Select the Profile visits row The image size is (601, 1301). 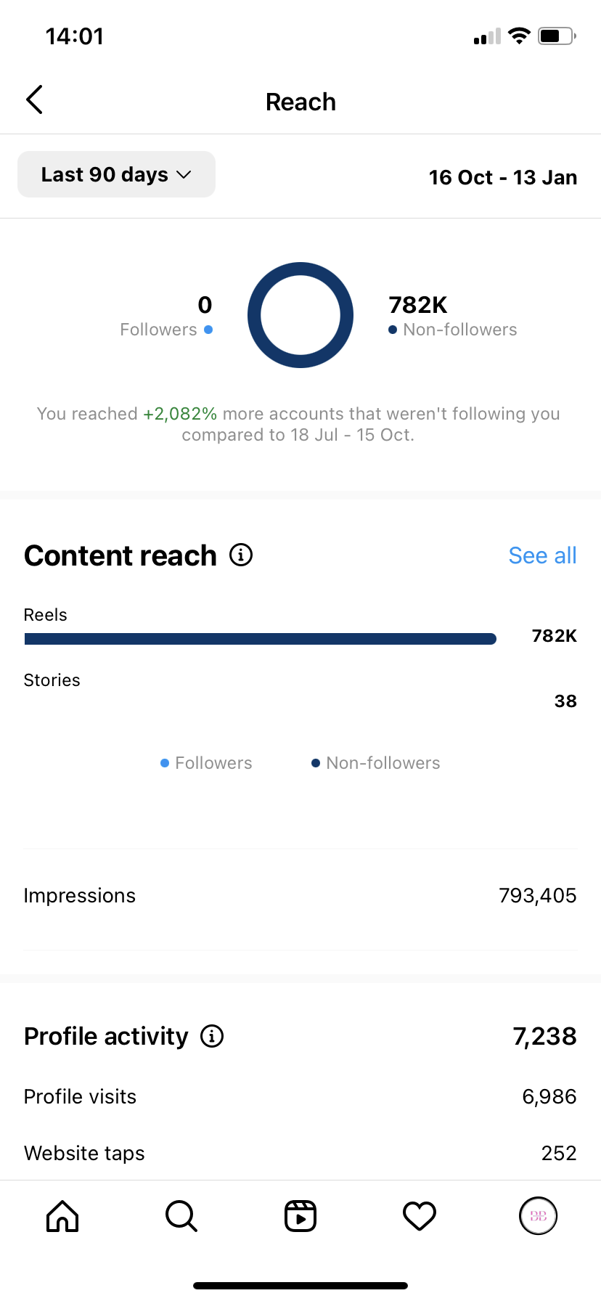point(300,1096)
